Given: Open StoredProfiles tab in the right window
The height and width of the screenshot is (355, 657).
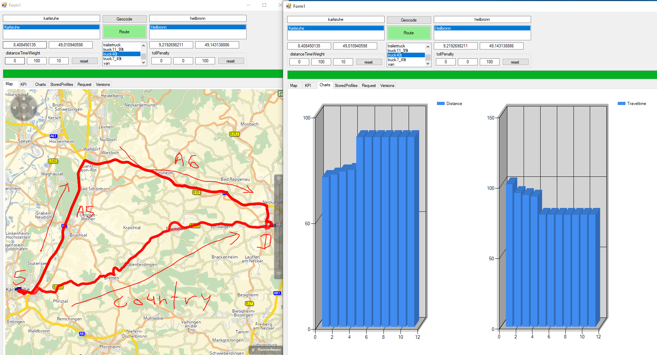Looking at the screenshot, I should 346,86.
